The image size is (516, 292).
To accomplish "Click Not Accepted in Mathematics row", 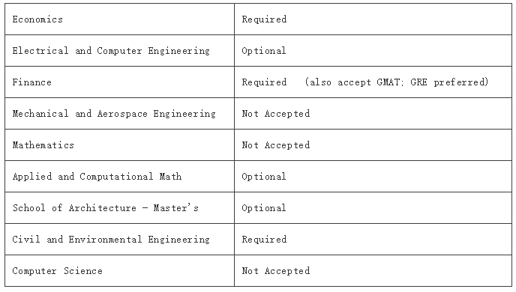I will point(276,145).
